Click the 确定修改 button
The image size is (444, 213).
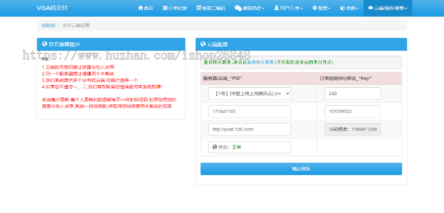point(301,169)
